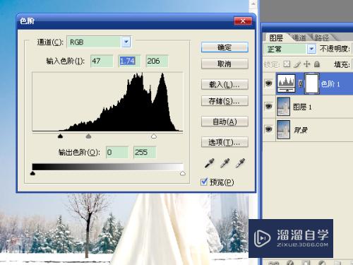
Task: Click the 存储(S)... button
Action: tap(225, 101)
